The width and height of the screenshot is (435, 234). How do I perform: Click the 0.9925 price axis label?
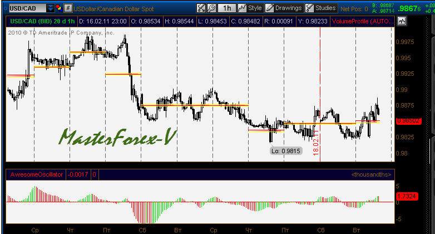(405, 74)
